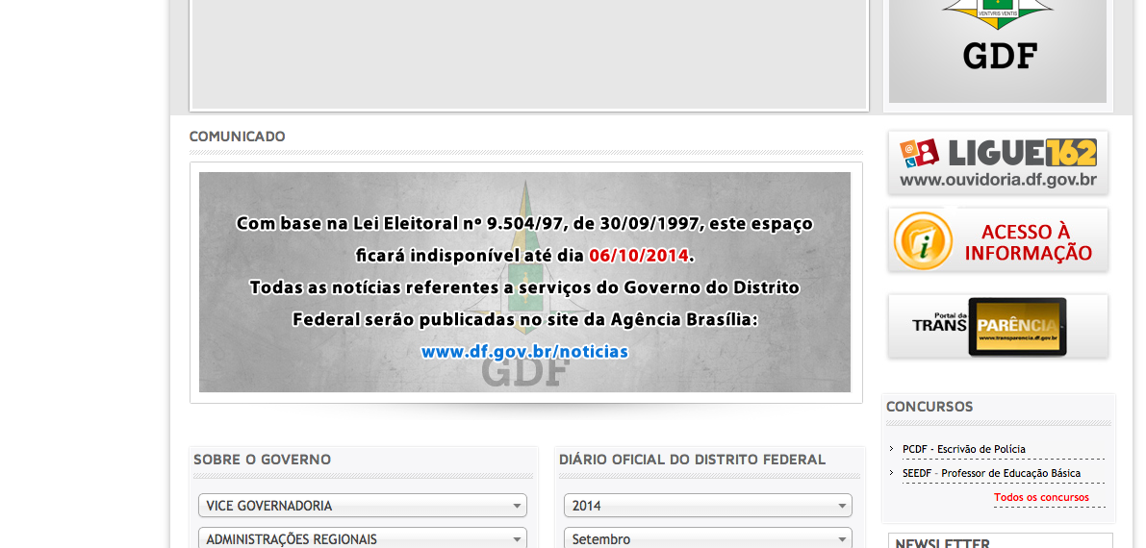Open the Setembro month dropdown
1146x548 pixels.
(708, 538)
